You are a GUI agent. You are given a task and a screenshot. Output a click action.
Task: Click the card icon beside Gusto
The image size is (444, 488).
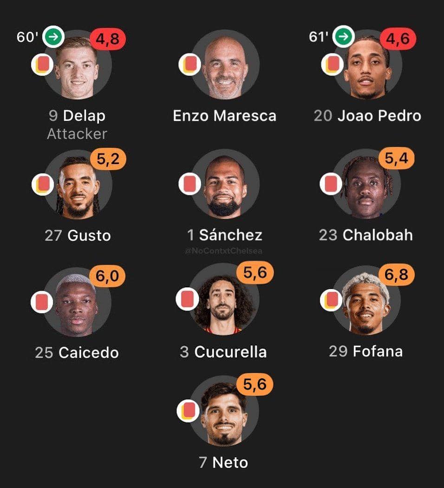[42, 185]
